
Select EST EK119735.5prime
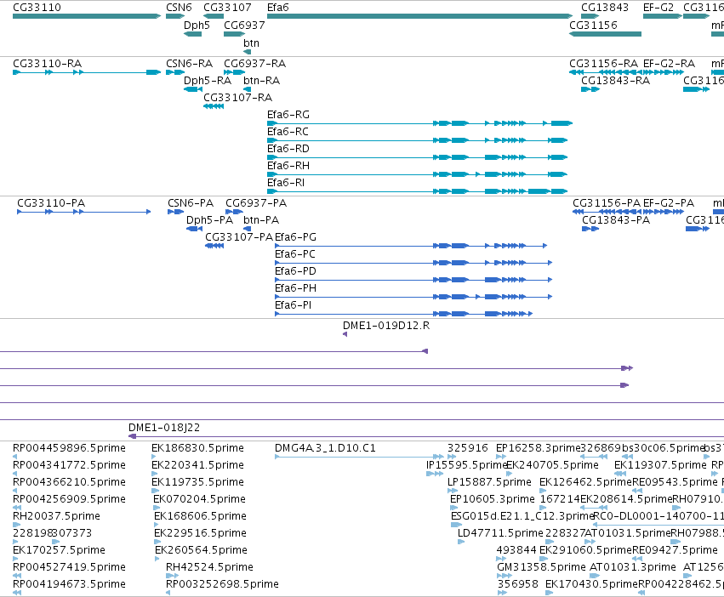point(197,482)
